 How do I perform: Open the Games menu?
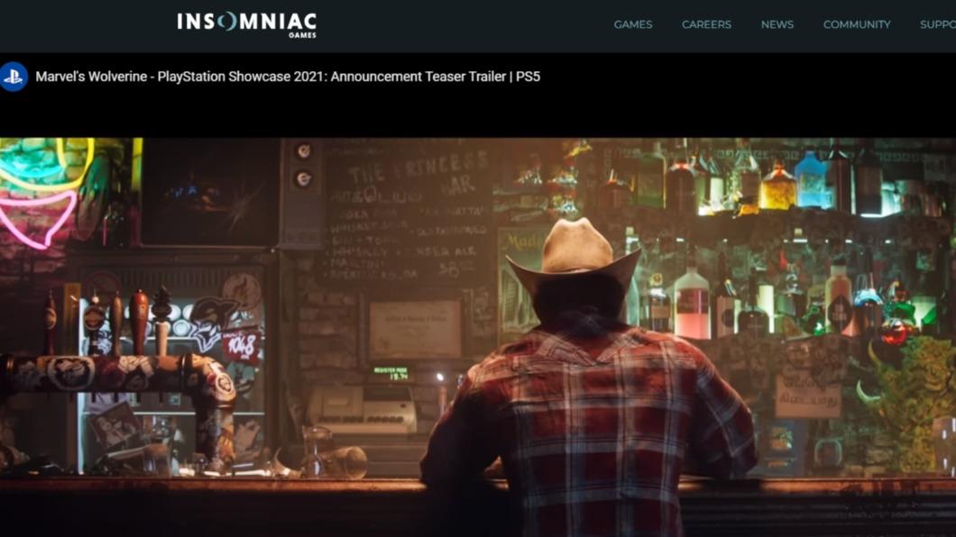633,24
